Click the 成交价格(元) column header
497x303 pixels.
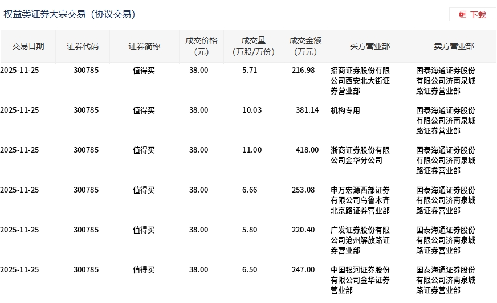point(201,46)
